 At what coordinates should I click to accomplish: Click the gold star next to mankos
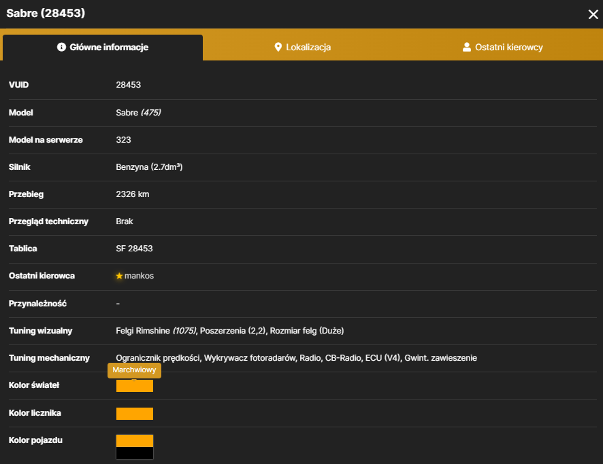point(119,276)
